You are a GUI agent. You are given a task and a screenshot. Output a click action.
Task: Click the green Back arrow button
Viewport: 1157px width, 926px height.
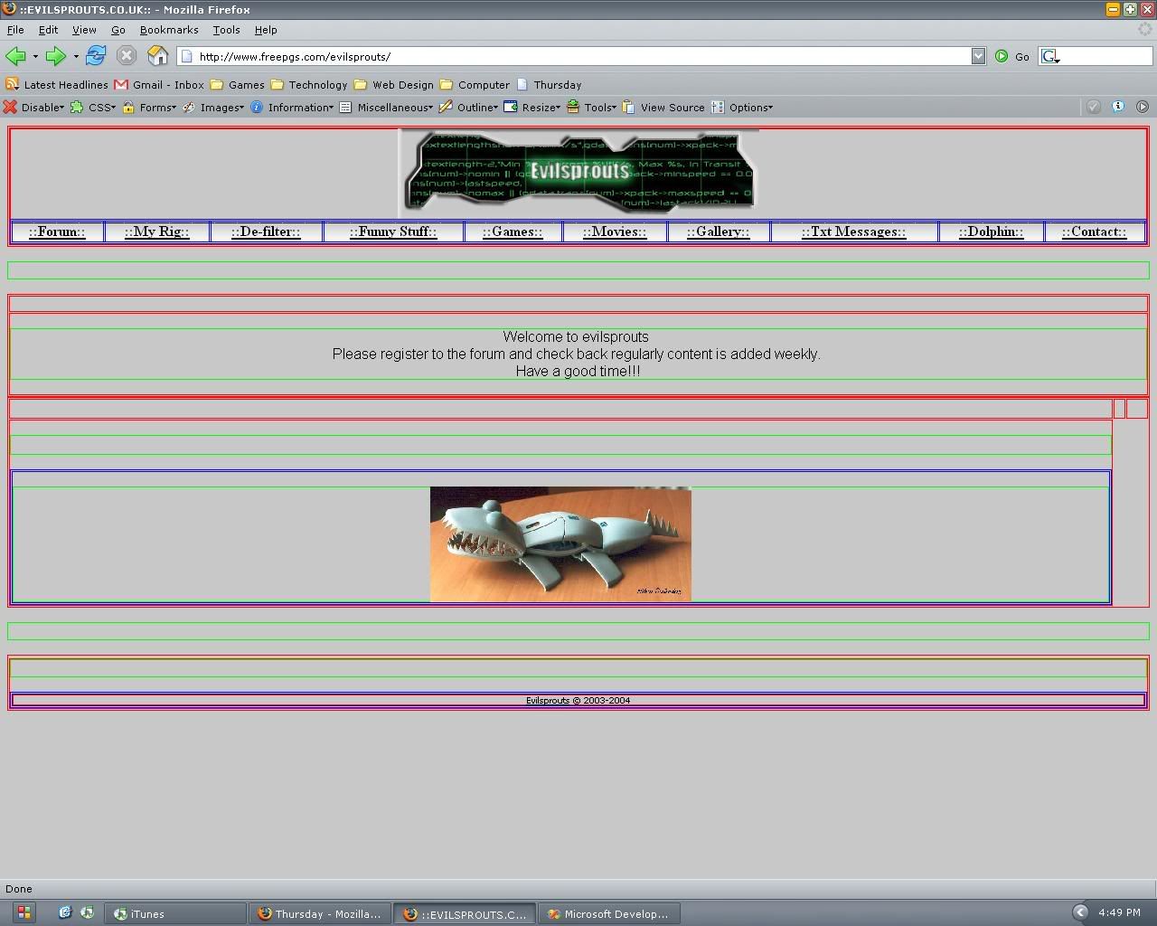[x=15, y=56]
